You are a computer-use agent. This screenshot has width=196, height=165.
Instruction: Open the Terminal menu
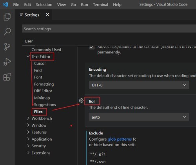(x=101, y=5)
